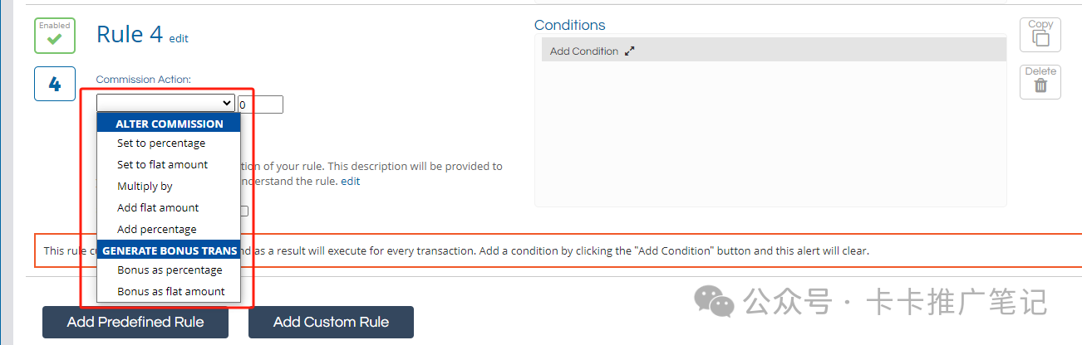Tick the checkbox partly hidden behind dropdown
This screenshot has width=1082, height=345.
244,211
